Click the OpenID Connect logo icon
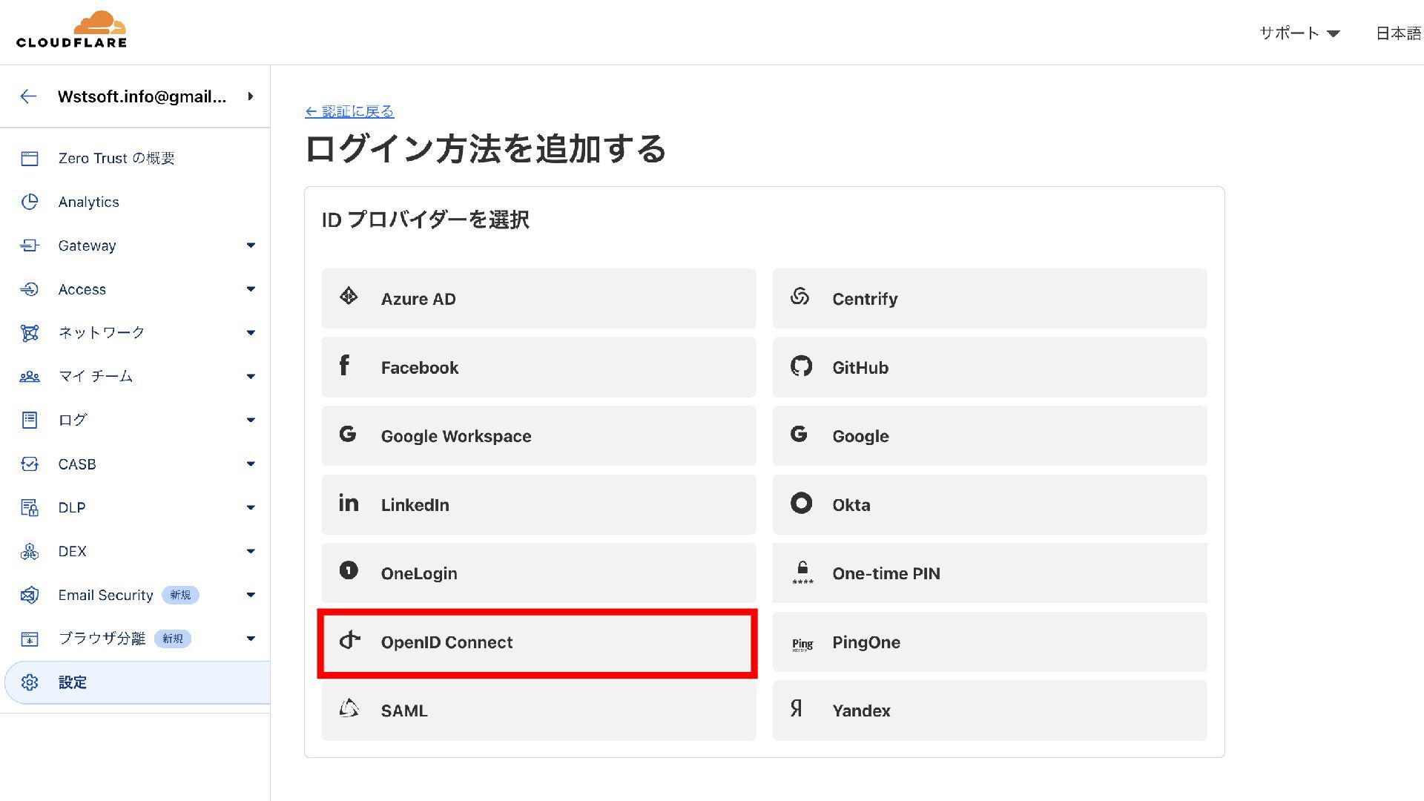Screen dimensions: 1424x801 click(x=349, y=641)
